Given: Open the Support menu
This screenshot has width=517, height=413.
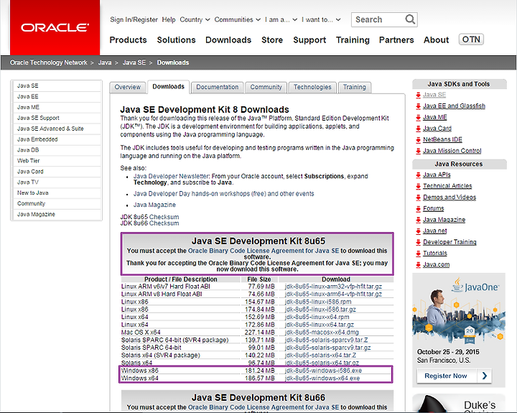Looking at the screenshot, I should (x=309, y=40).
